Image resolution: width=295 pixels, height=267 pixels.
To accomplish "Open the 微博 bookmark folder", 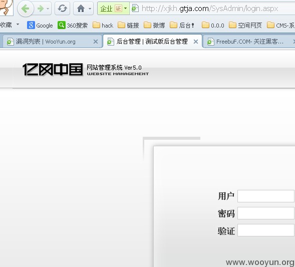I will pos(154,25).
